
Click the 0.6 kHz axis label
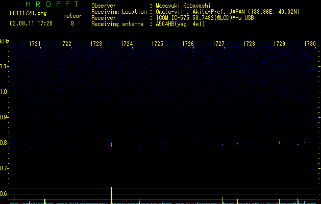point(4,194)
